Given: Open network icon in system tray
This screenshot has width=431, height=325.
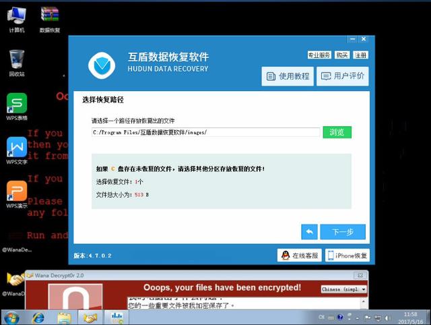Looking at the screenshot, I should click(378, 318).
